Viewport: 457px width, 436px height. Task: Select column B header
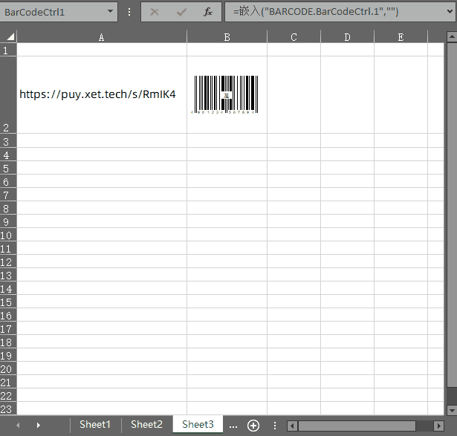pyautogui.click(x=227, y=37)
